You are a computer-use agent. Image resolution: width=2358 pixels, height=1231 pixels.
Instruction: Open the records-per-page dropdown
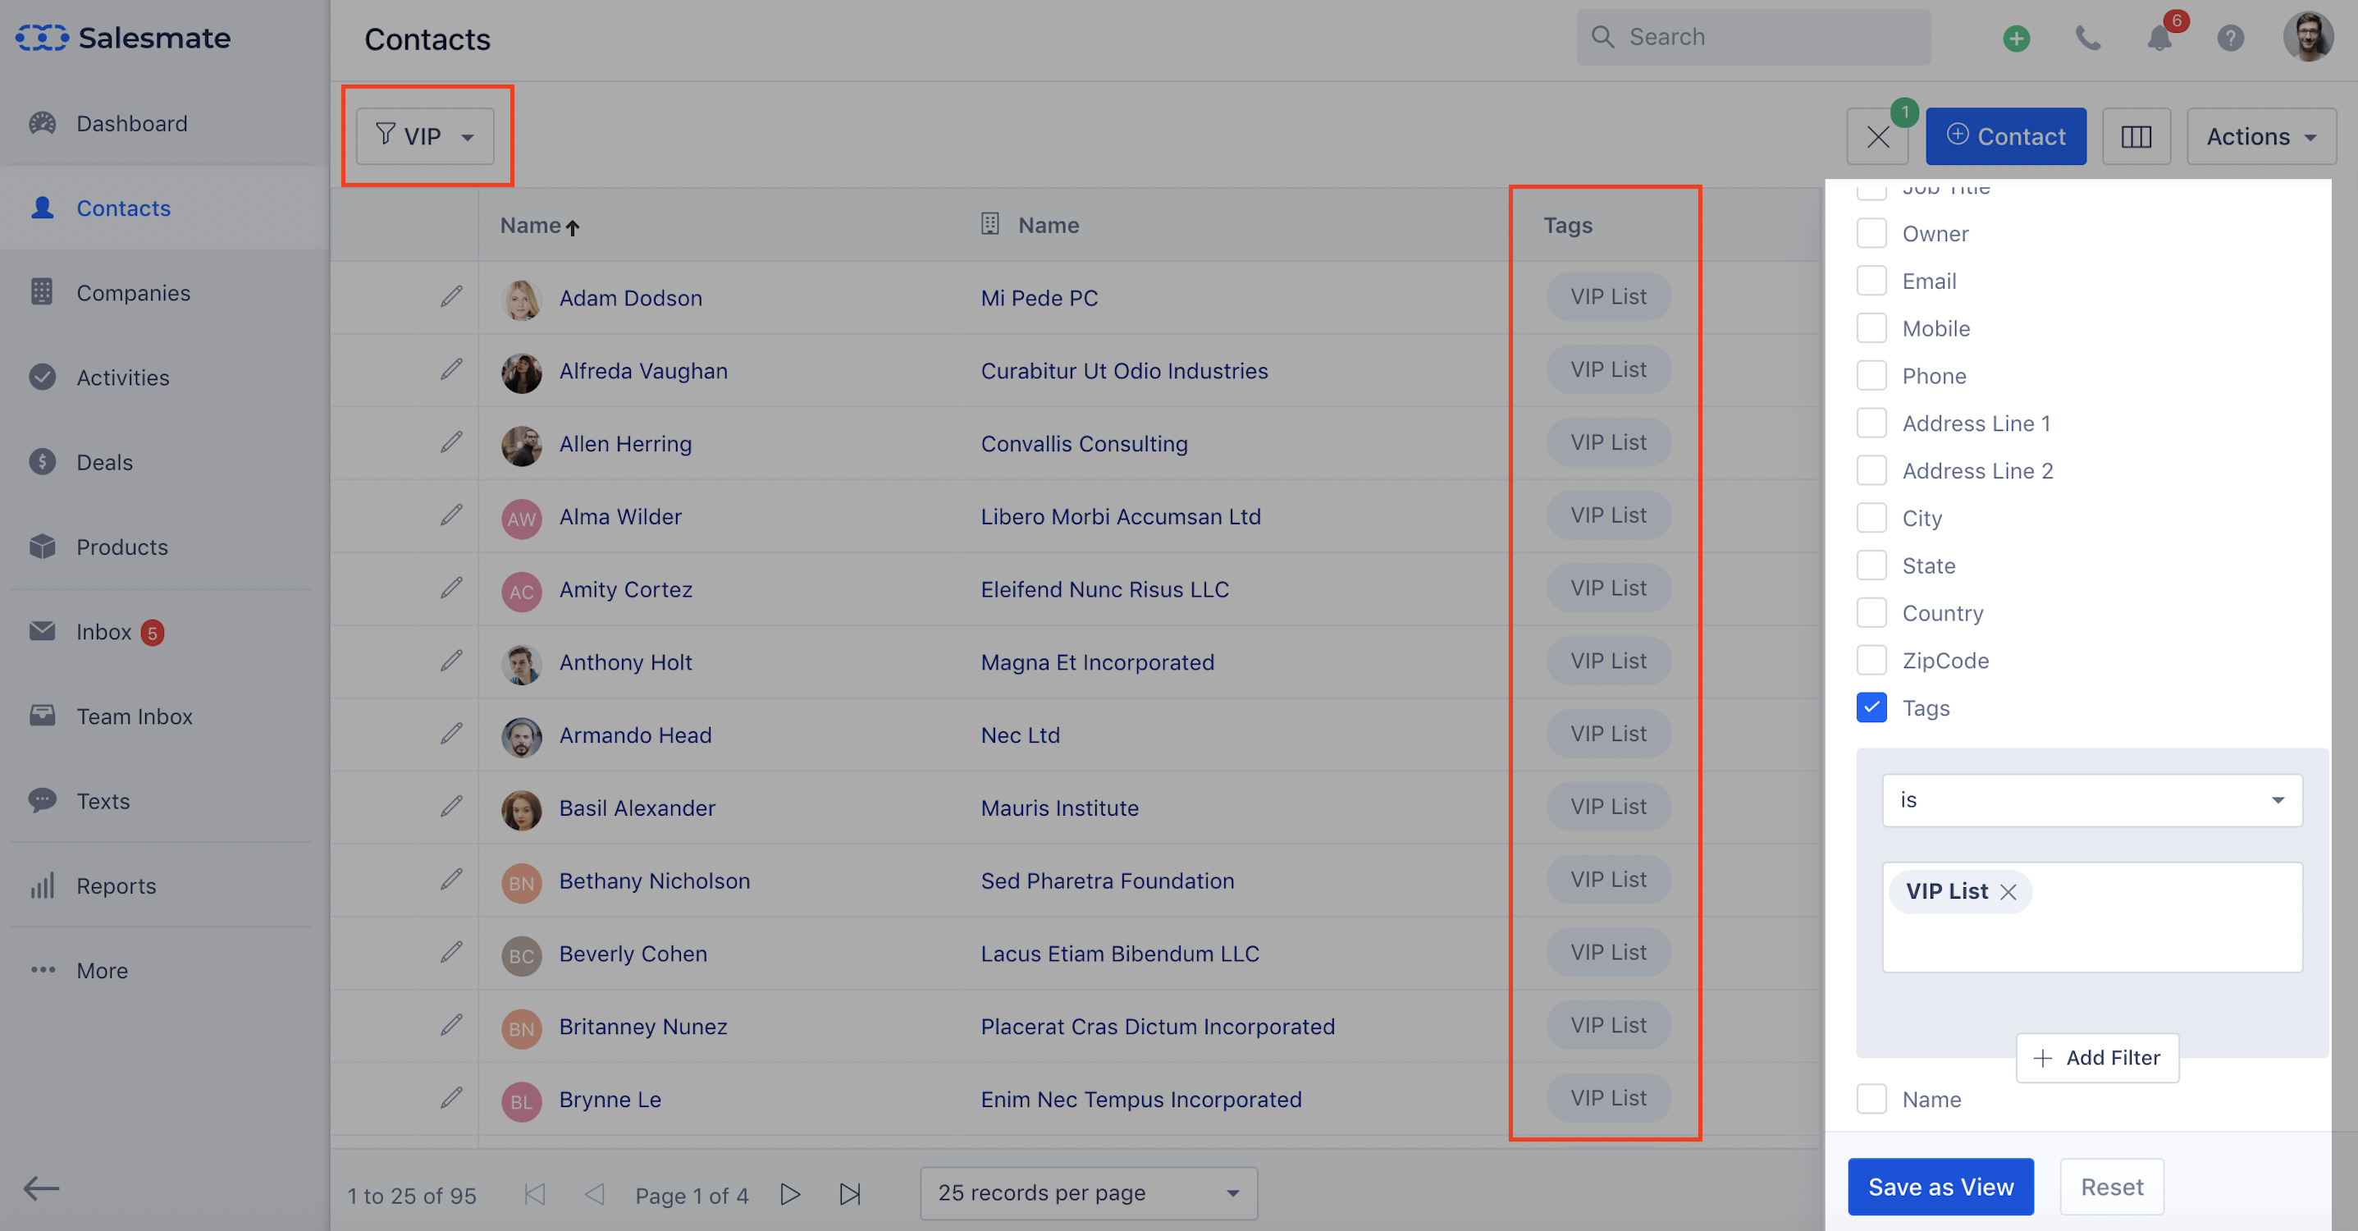pyautogui.click(x=1087, y=1192)
